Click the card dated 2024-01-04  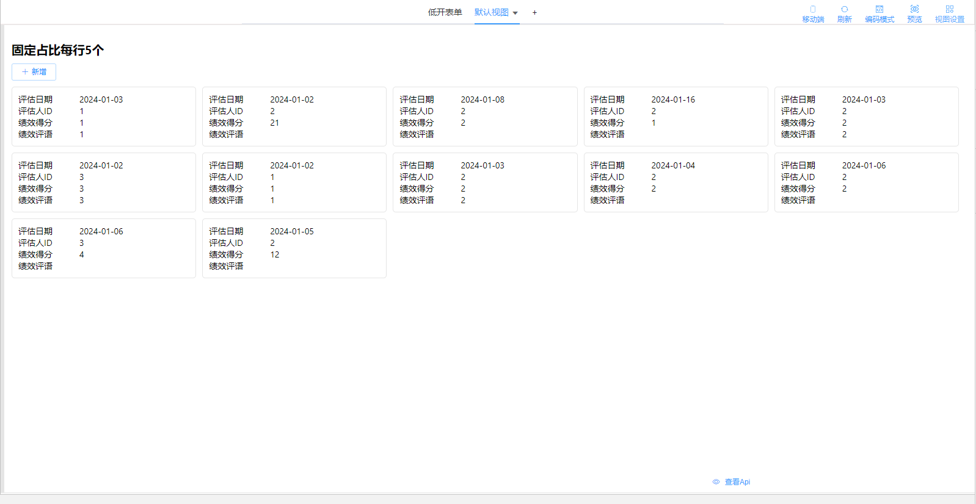tap(676, 182)
